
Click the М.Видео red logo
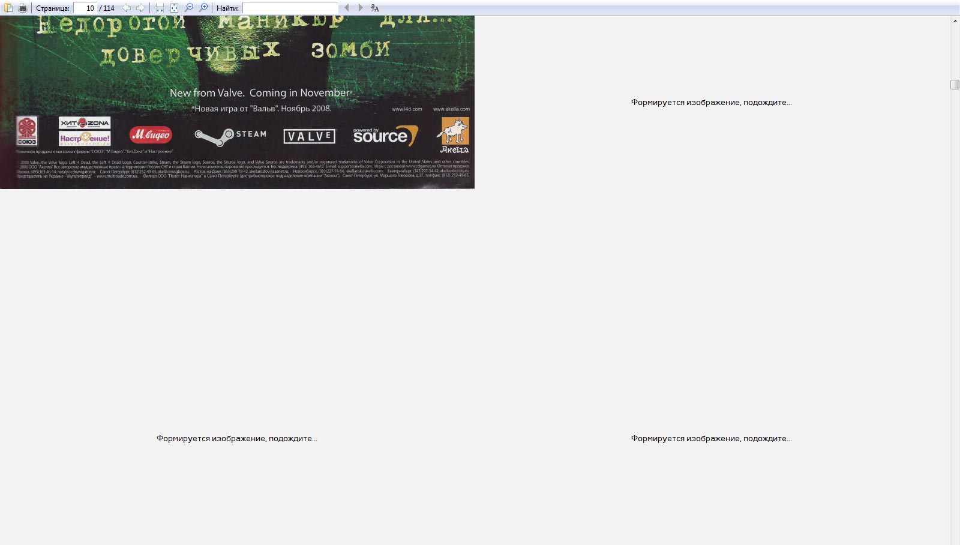[151, 135]
